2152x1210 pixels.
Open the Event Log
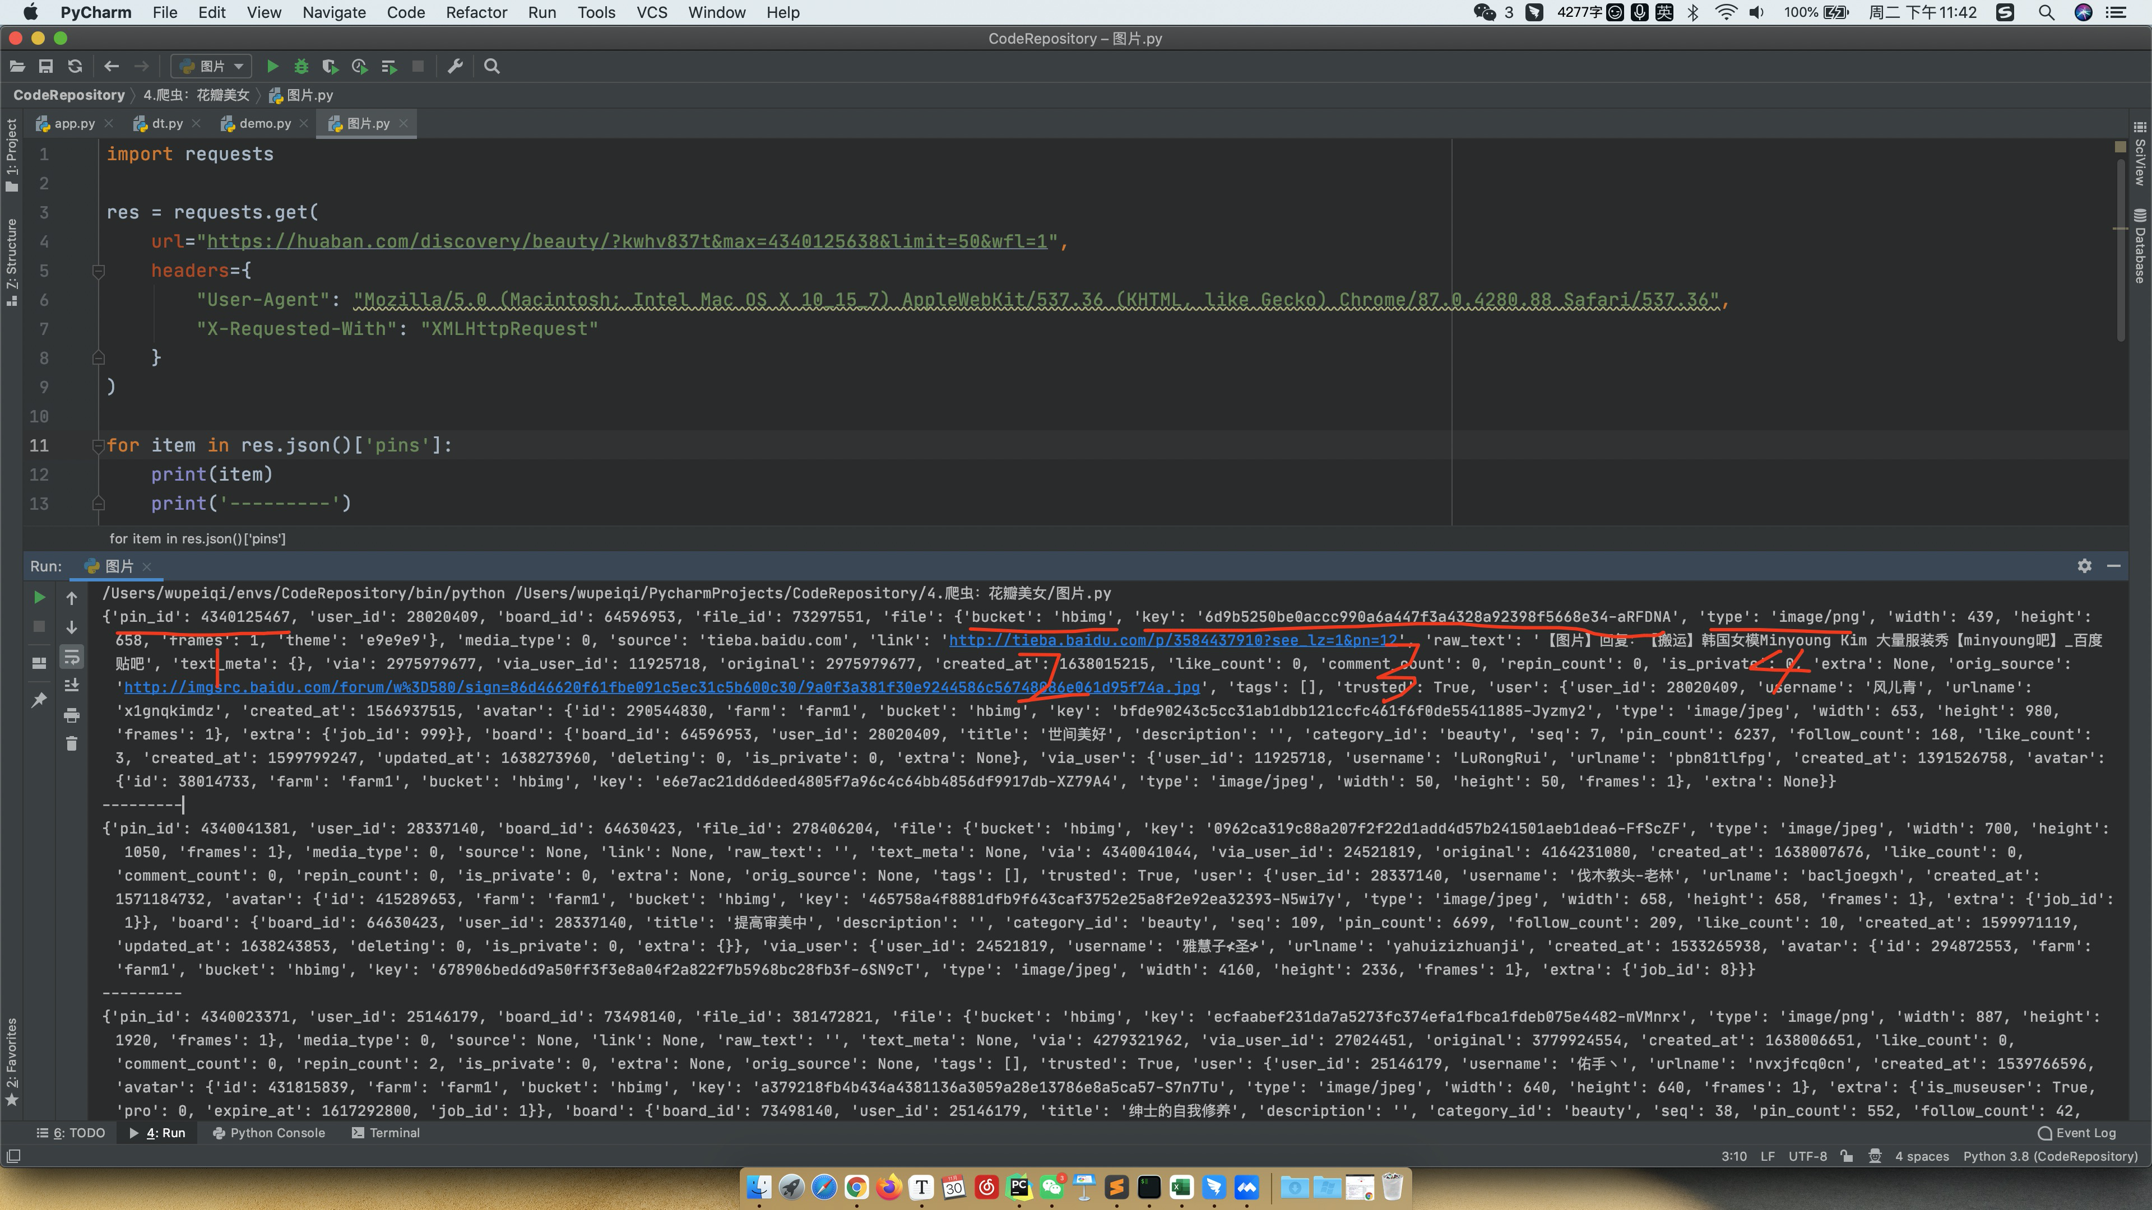tap(2077, 1132)
